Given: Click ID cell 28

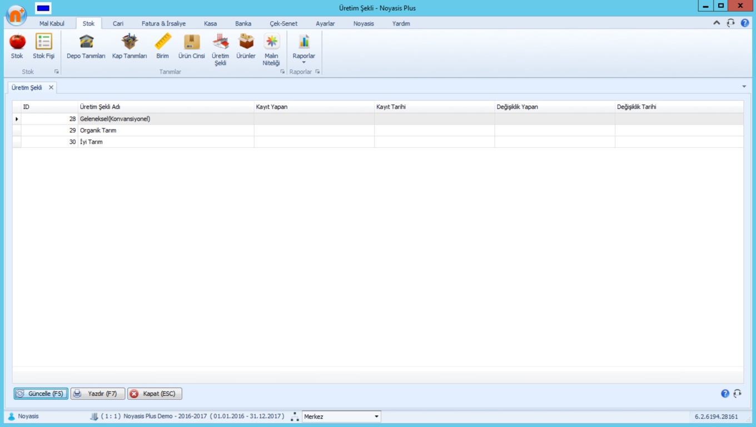Looking at the screenshot, I should point(49,119).
